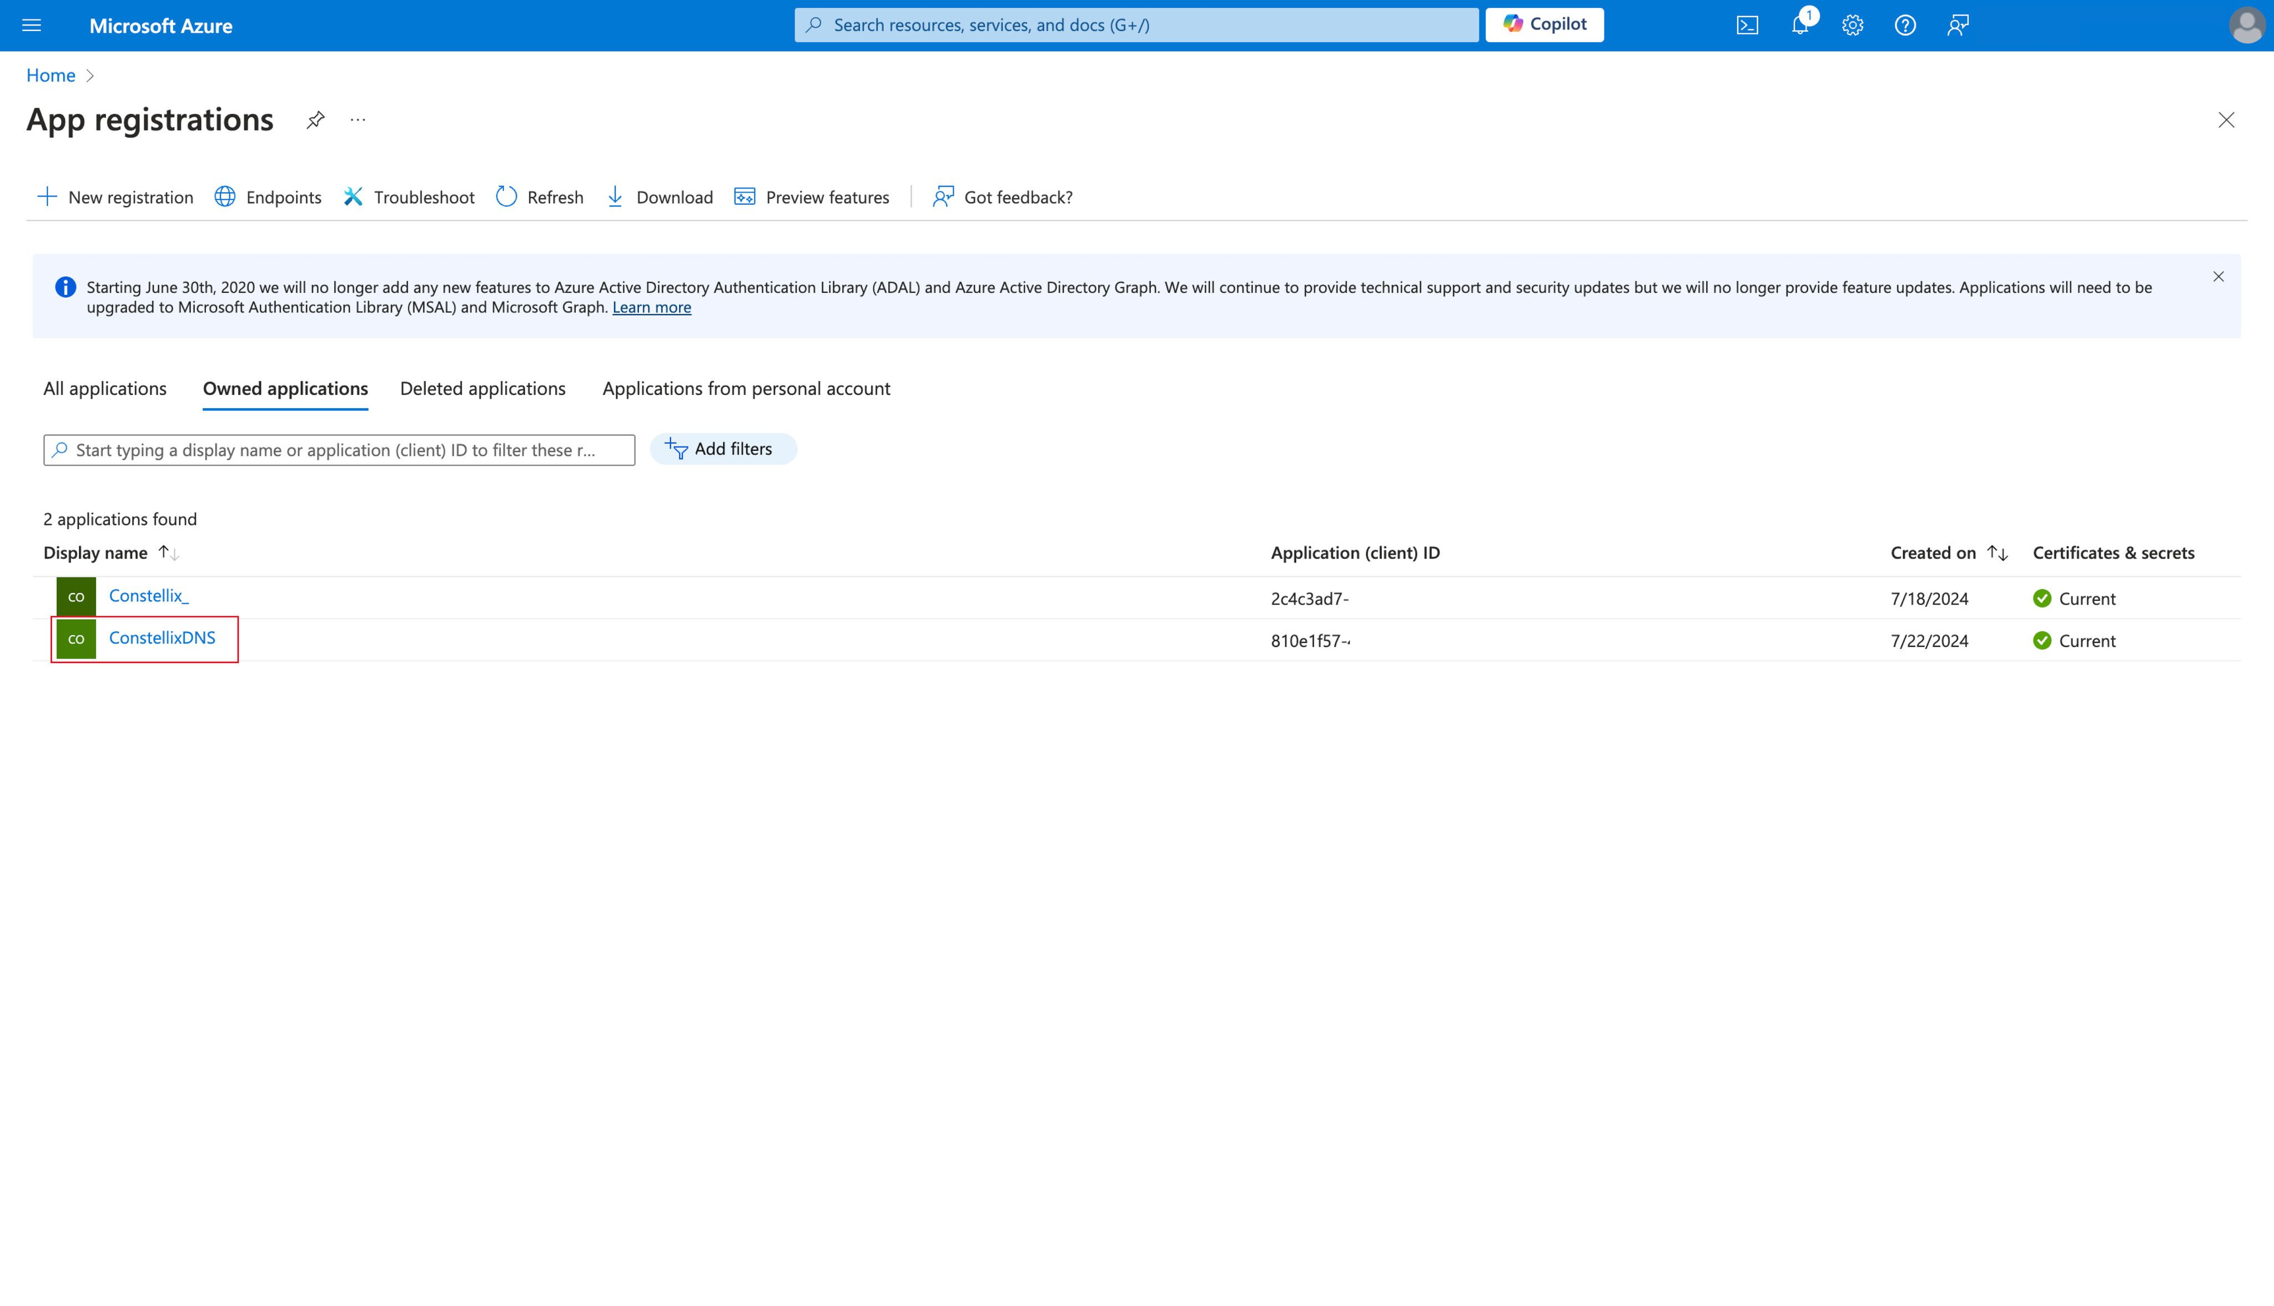
Task: Open Cloud Shell from top bar
Action: (1747, 25)
